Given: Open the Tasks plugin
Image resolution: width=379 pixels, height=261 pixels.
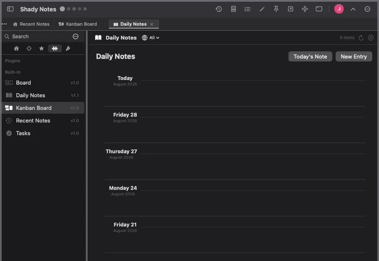Looking at the screenshot, I should [43, 133].
